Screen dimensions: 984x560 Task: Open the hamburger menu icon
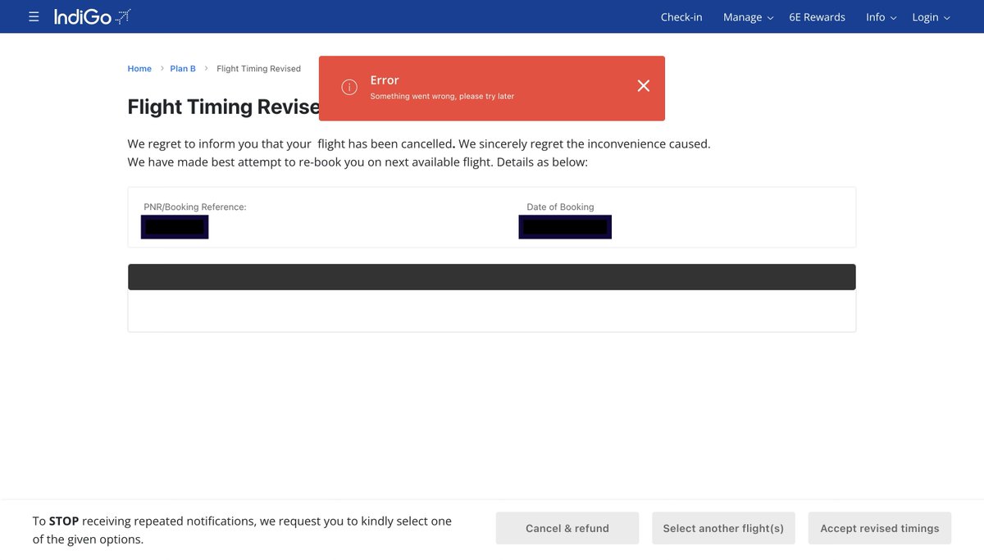pos(34,16)
